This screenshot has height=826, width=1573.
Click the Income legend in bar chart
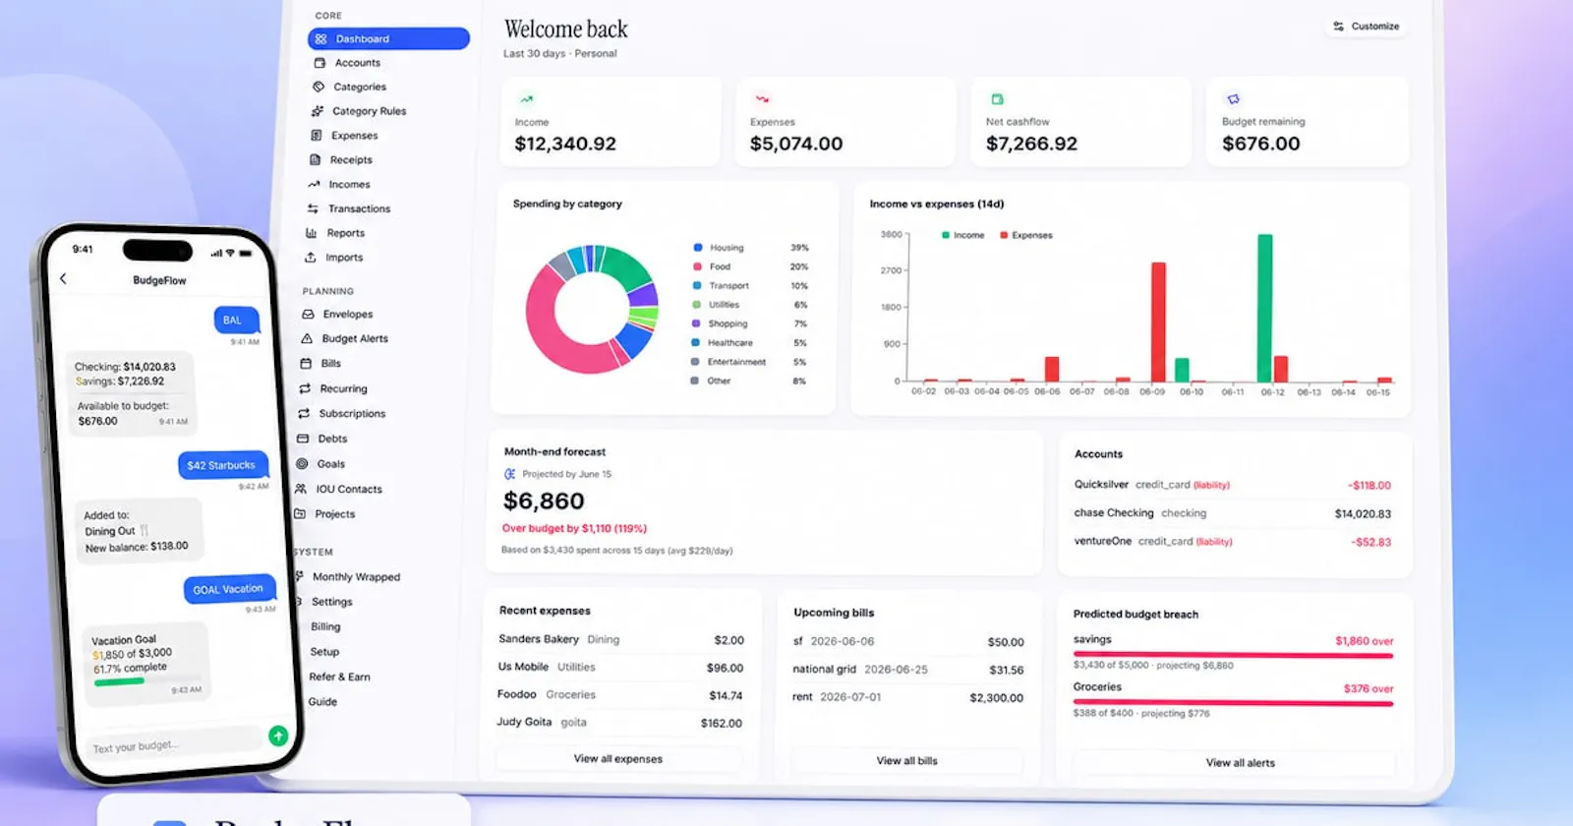963,235
